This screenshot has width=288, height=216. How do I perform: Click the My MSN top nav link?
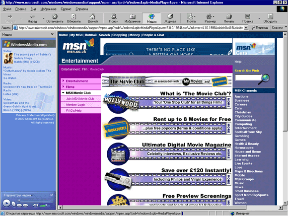click(76, 35)
